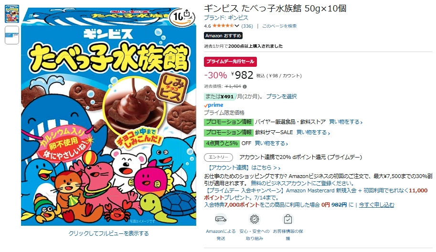Open the 飲料サマーSALE 買い物をする link

313,133
